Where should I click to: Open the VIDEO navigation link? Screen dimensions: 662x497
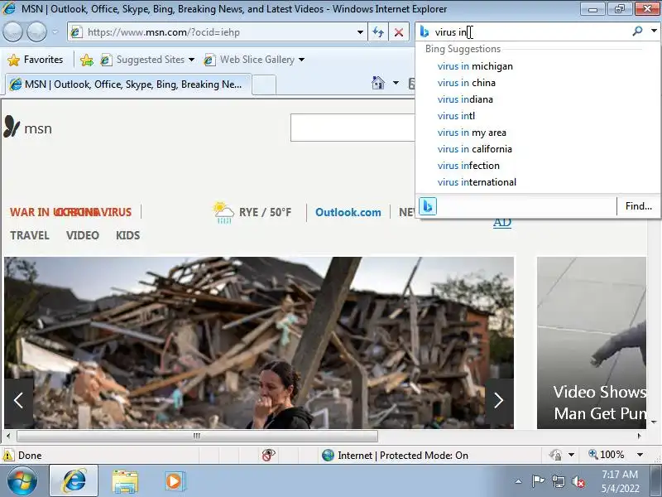82,235
